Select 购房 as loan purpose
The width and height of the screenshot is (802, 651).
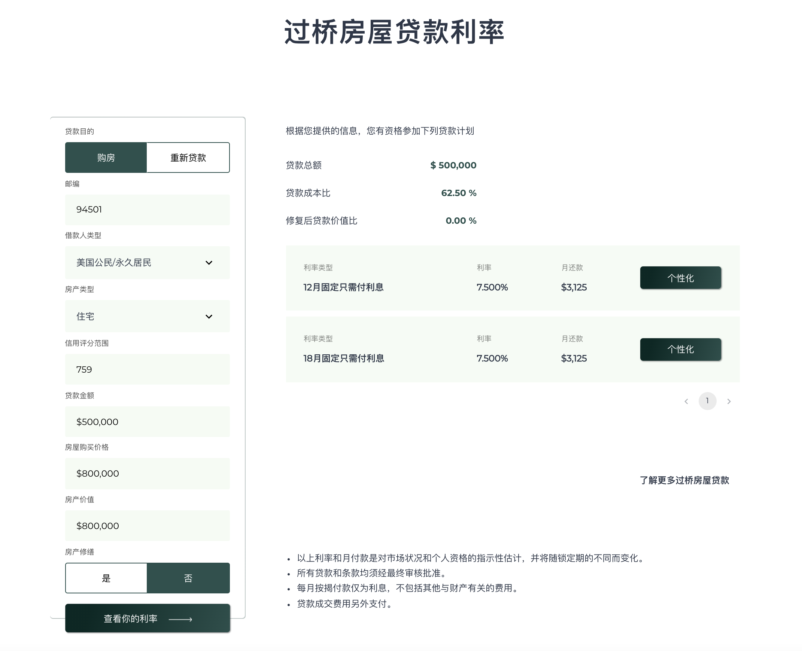pos(106,158)
